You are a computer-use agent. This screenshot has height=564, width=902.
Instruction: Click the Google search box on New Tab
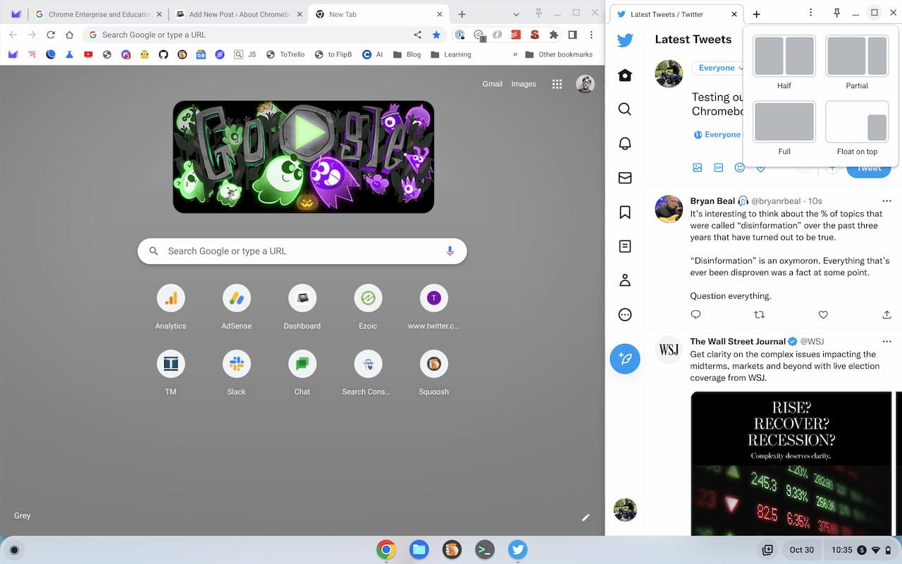pyautogui.click(x=302, y=251)
